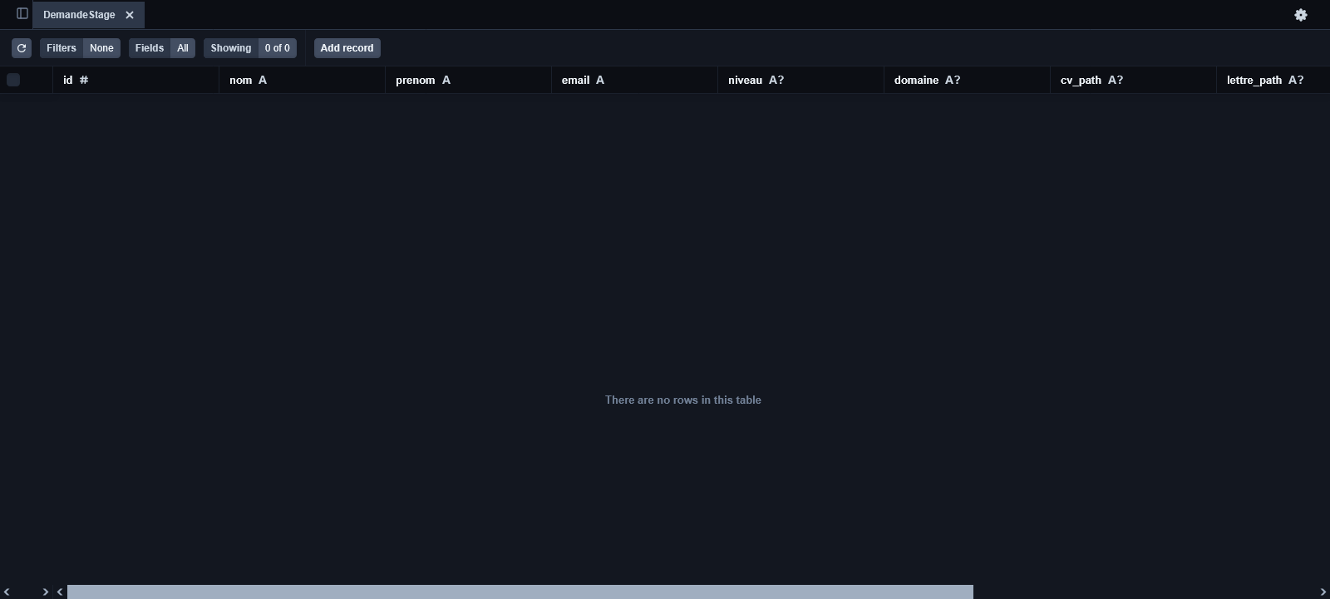Click the cv_path column header

tap(1134, 80)
